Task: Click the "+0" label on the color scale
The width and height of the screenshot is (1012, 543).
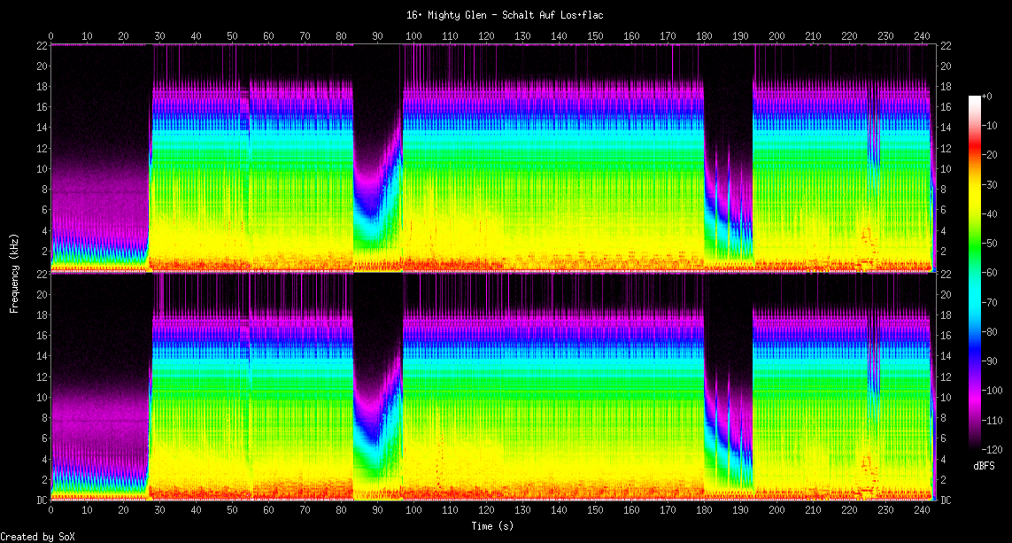Action: tap(986, 96)
